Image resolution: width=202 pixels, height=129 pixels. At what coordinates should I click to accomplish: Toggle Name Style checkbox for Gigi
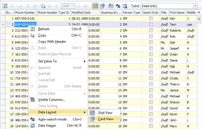(151, 66)
